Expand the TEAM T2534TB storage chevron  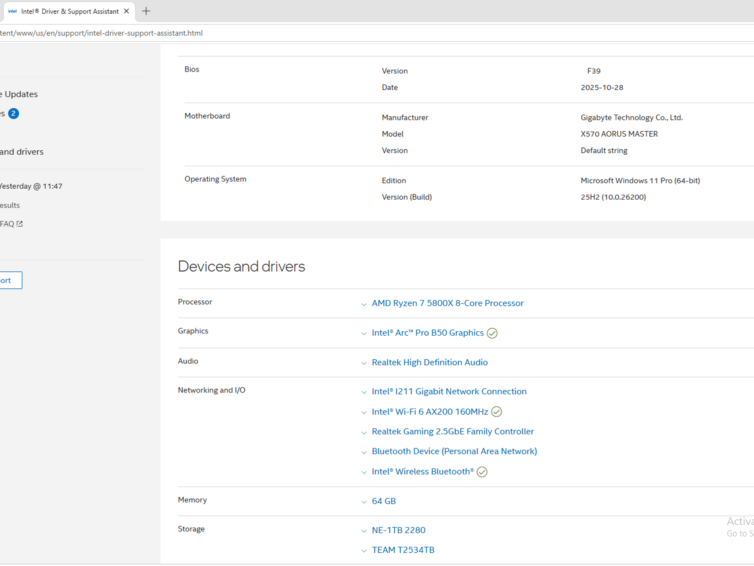(364, 551)
